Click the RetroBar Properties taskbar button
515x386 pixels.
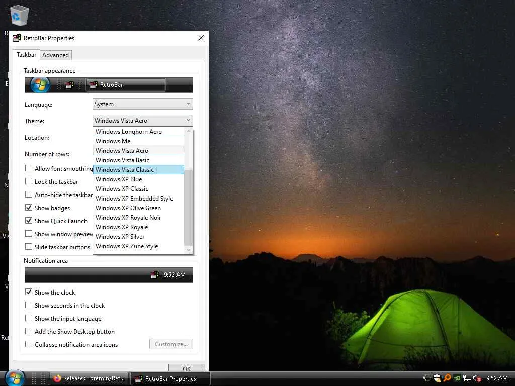tap(170, 379)
